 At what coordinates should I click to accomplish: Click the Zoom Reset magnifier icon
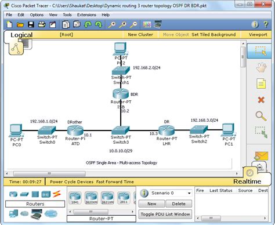point(122,24)
